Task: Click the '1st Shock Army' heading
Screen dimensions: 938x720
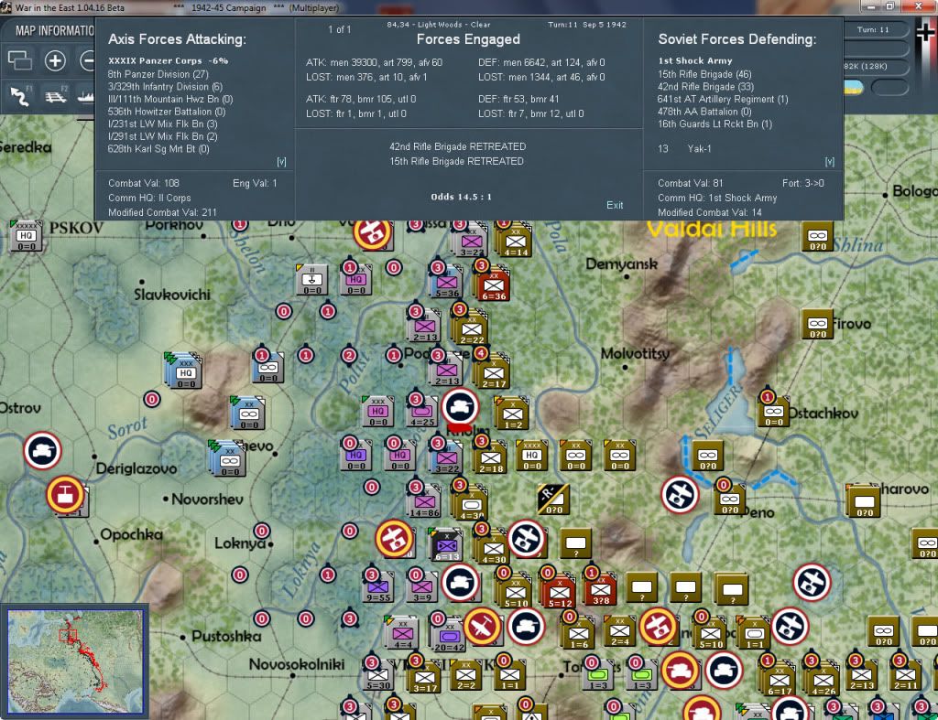Action: pos(695,60)
